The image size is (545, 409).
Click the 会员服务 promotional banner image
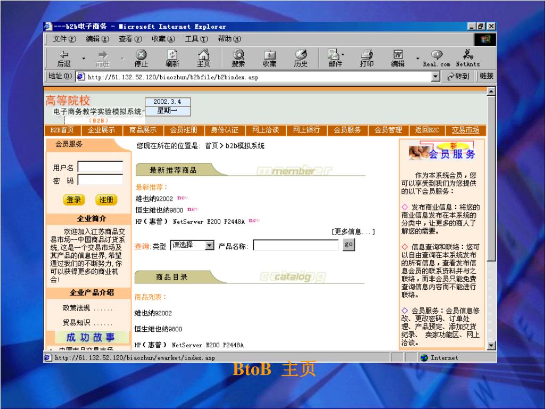442,151
